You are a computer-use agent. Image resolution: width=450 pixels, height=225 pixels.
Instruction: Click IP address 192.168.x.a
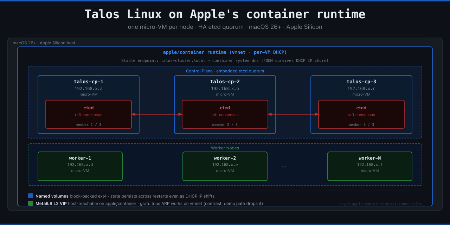click(x=89, y=89)
